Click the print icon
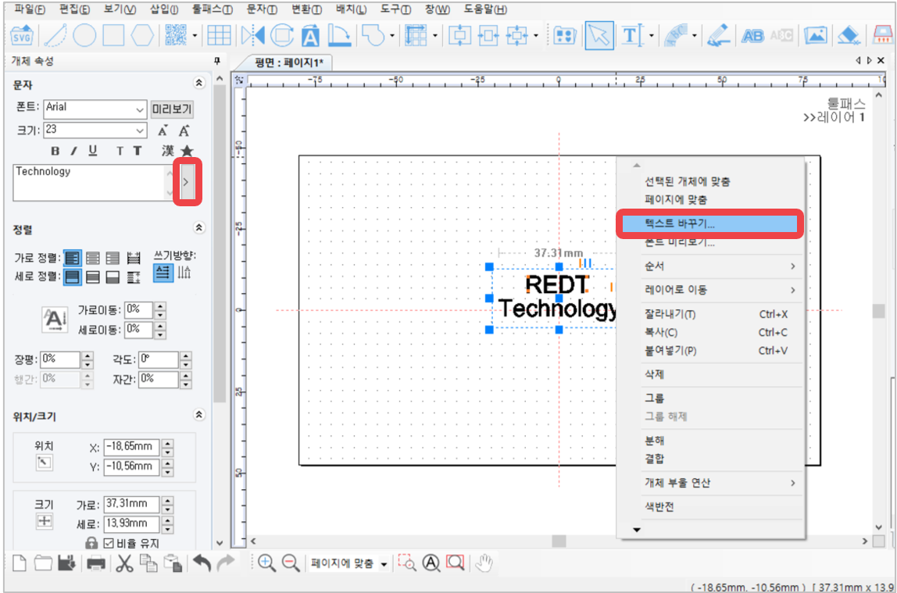Screen dimensions: 897x593 pos(95,564)
